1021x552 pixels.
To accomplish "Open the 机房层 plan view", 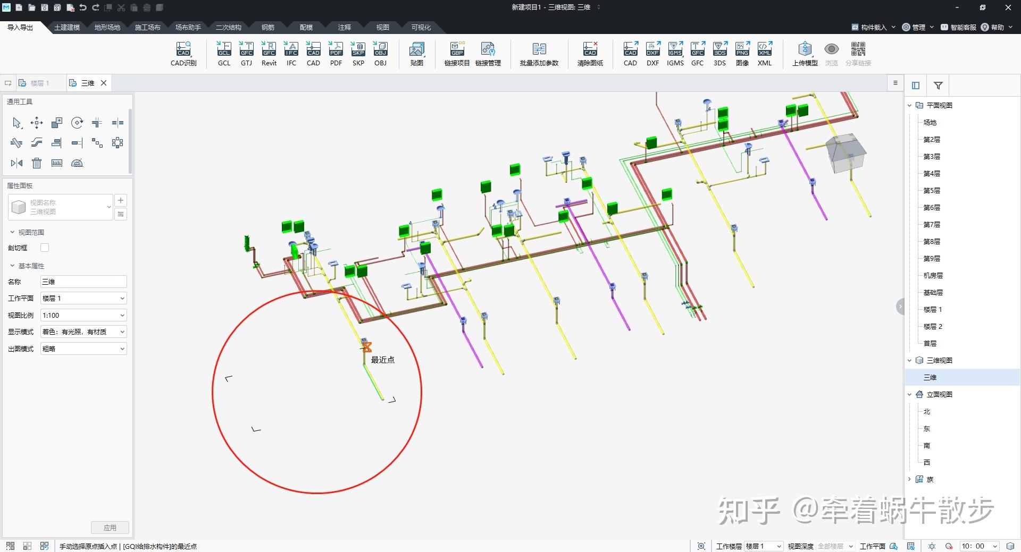I will [x=933, y=276].
